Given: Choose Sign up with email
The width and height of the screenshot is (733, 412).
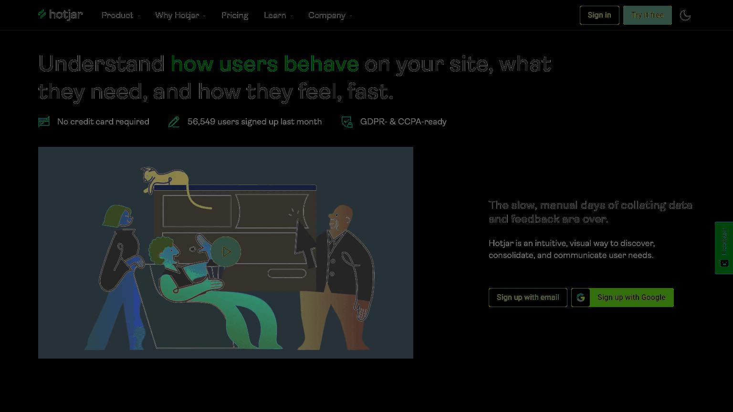Looking at the screenshot, I should click(x=528, y=298).
